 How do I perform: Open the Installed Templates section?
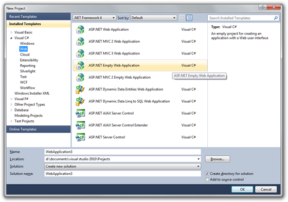39,24
